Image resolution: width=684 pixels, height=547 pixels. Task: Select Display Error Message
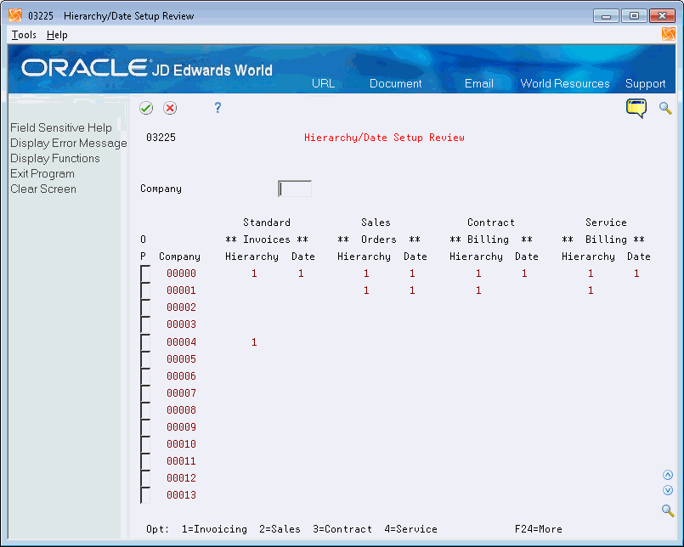pos(69,143)
